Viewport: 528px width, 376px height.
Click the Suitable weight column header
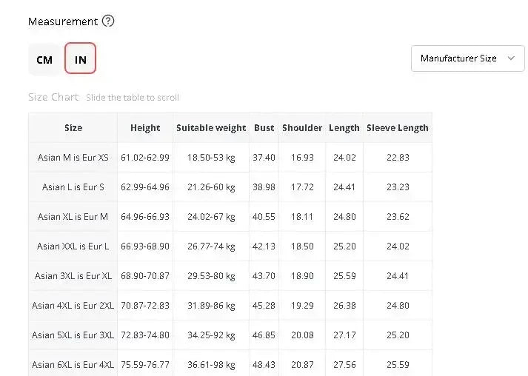pos(211,128)
